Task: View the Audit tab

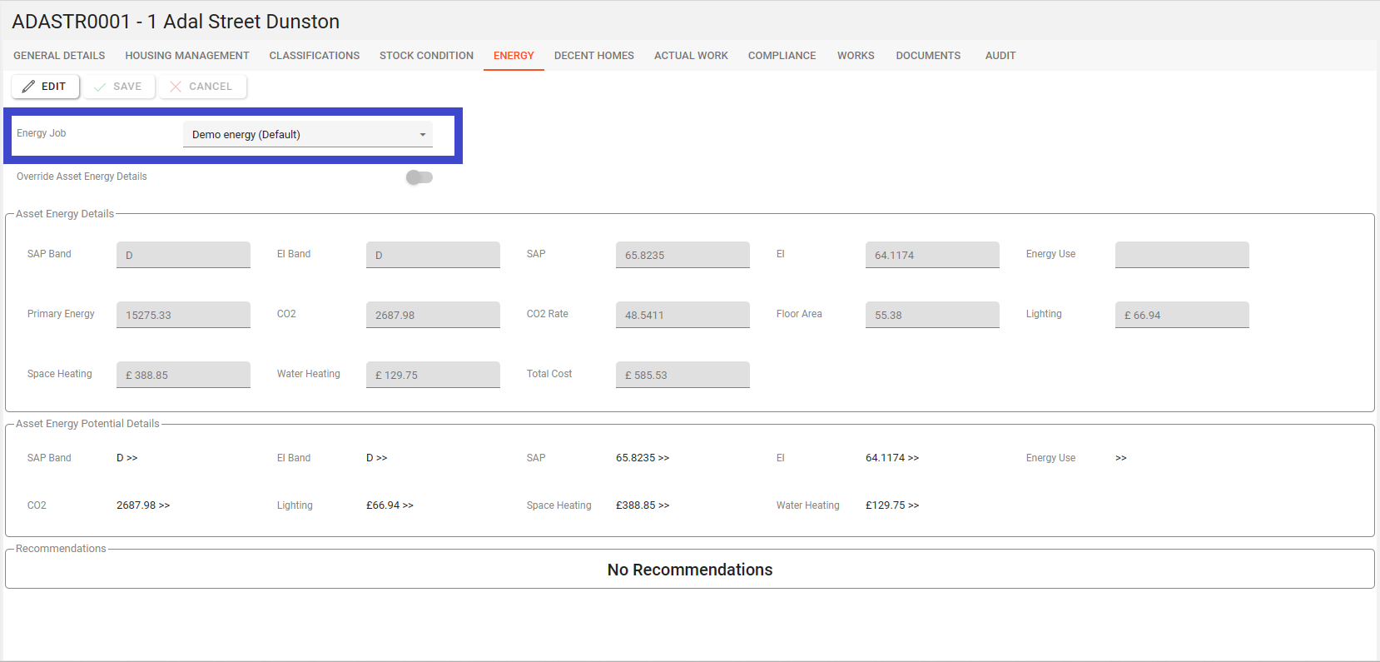Action: [1000, 56]
